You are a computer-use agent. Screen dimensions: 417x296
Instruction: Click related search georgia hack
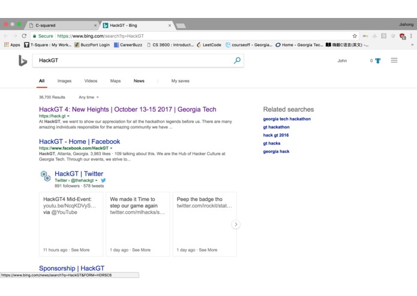point(276,152)
